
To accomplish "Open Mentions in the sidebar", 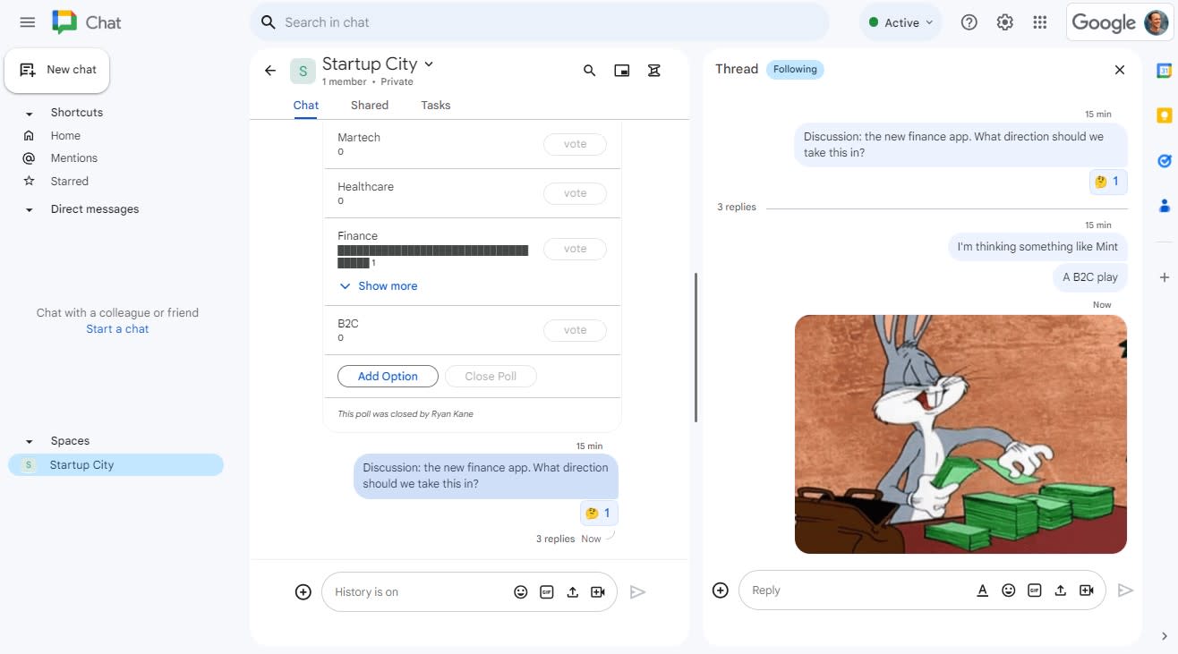I will (74, 158).
